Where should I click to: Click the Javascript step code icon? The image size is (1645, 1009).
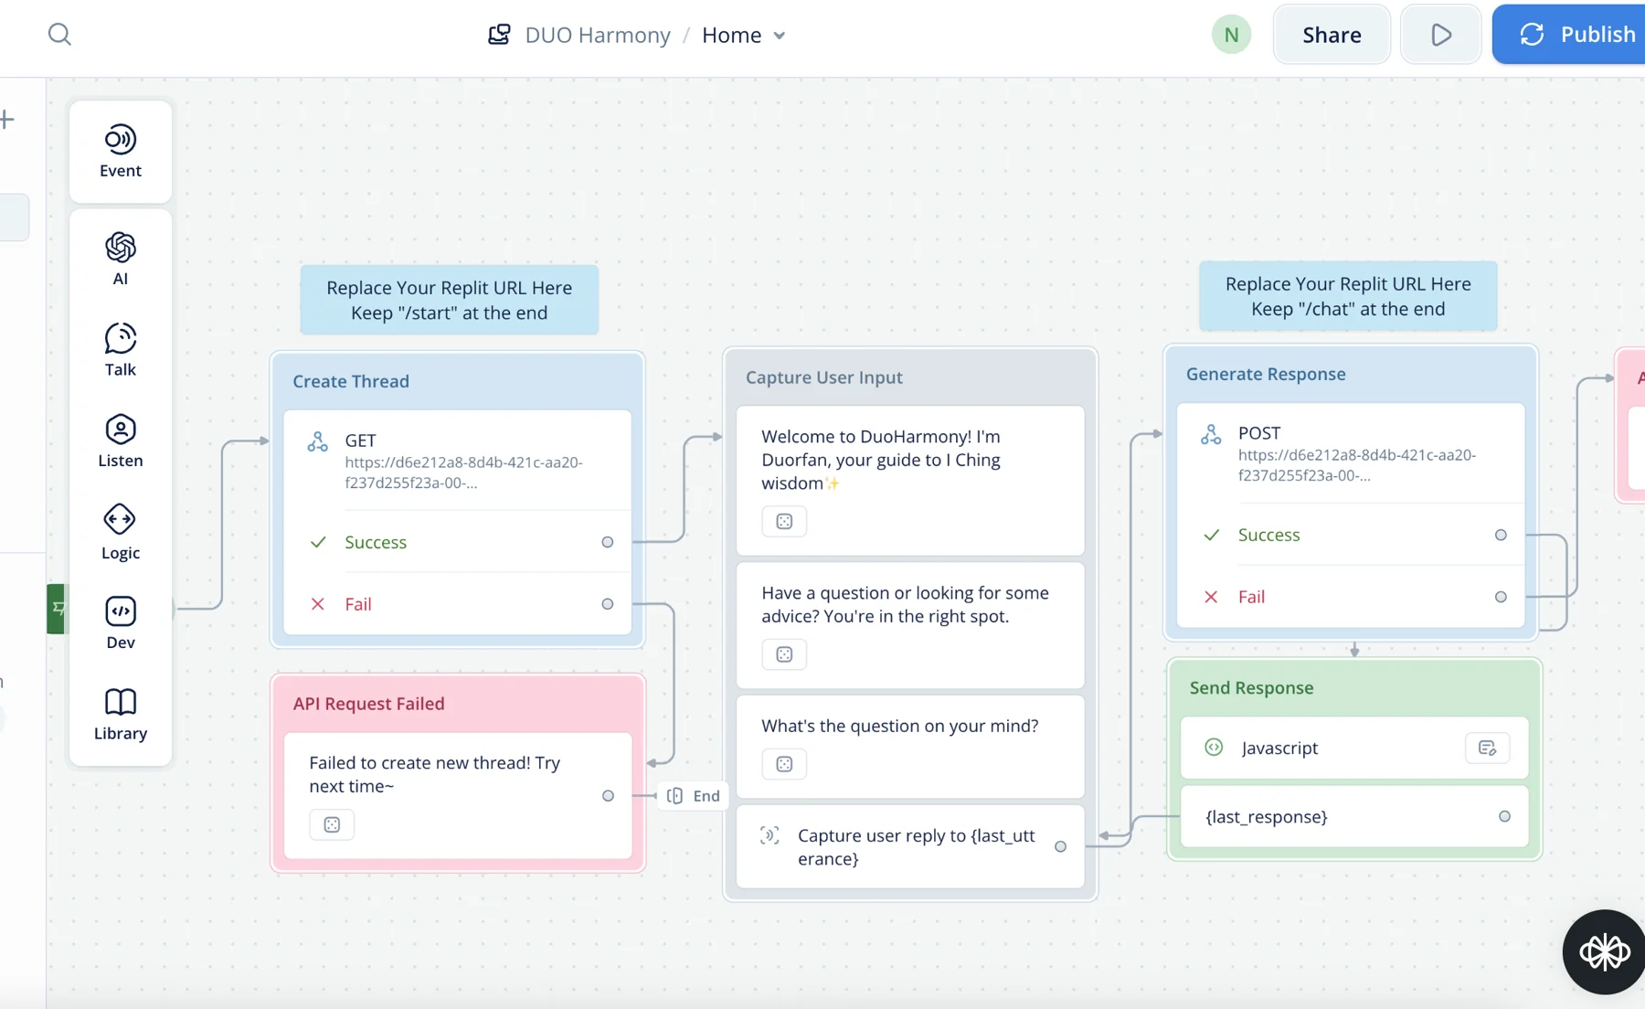[1214, 748]
